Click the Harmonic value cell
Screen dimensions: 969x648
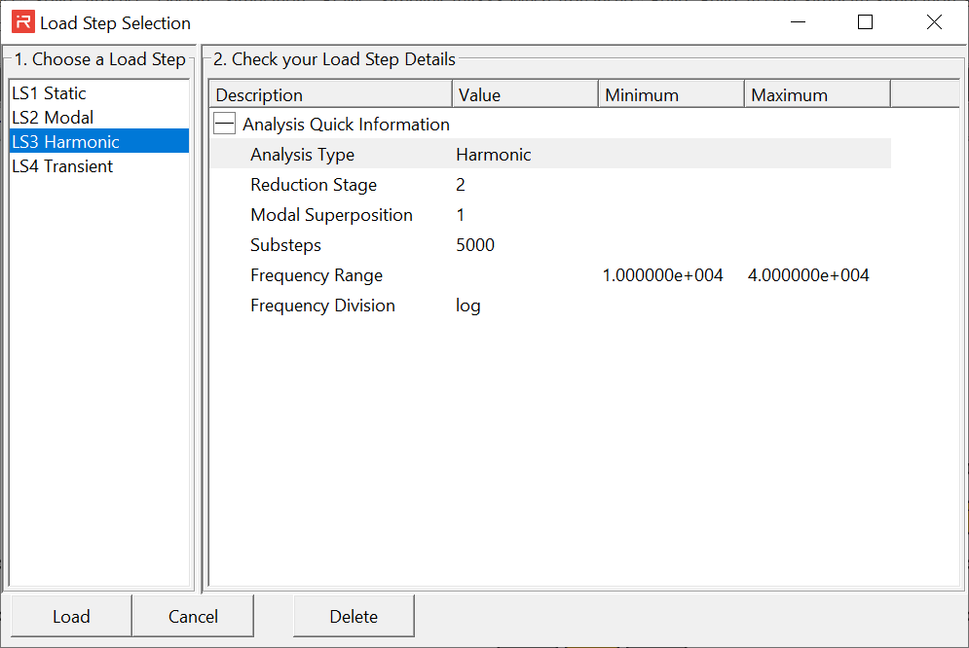pos(494,155)
